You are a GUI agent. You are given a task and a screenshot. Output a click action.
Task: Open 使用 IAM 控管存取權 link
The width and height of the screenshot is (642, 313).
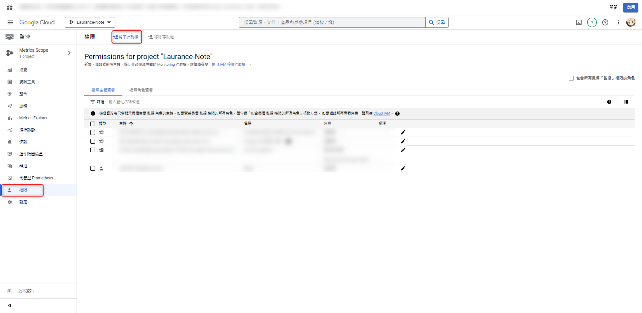click(x=229, y=65)
